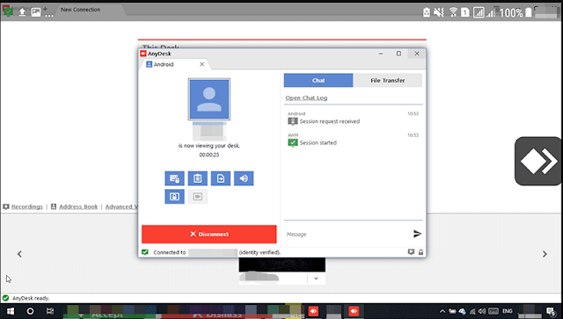563x319 pixels.
Task: Click the green identity verified checkmark
Action: pos(145,252)
